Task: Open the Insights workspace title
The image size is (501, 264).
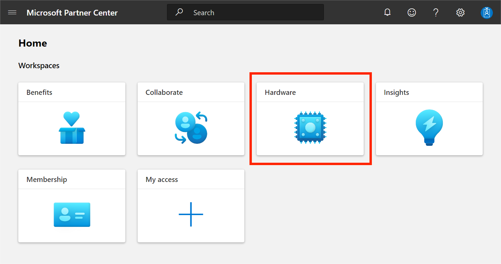Action: pos(396,93)
